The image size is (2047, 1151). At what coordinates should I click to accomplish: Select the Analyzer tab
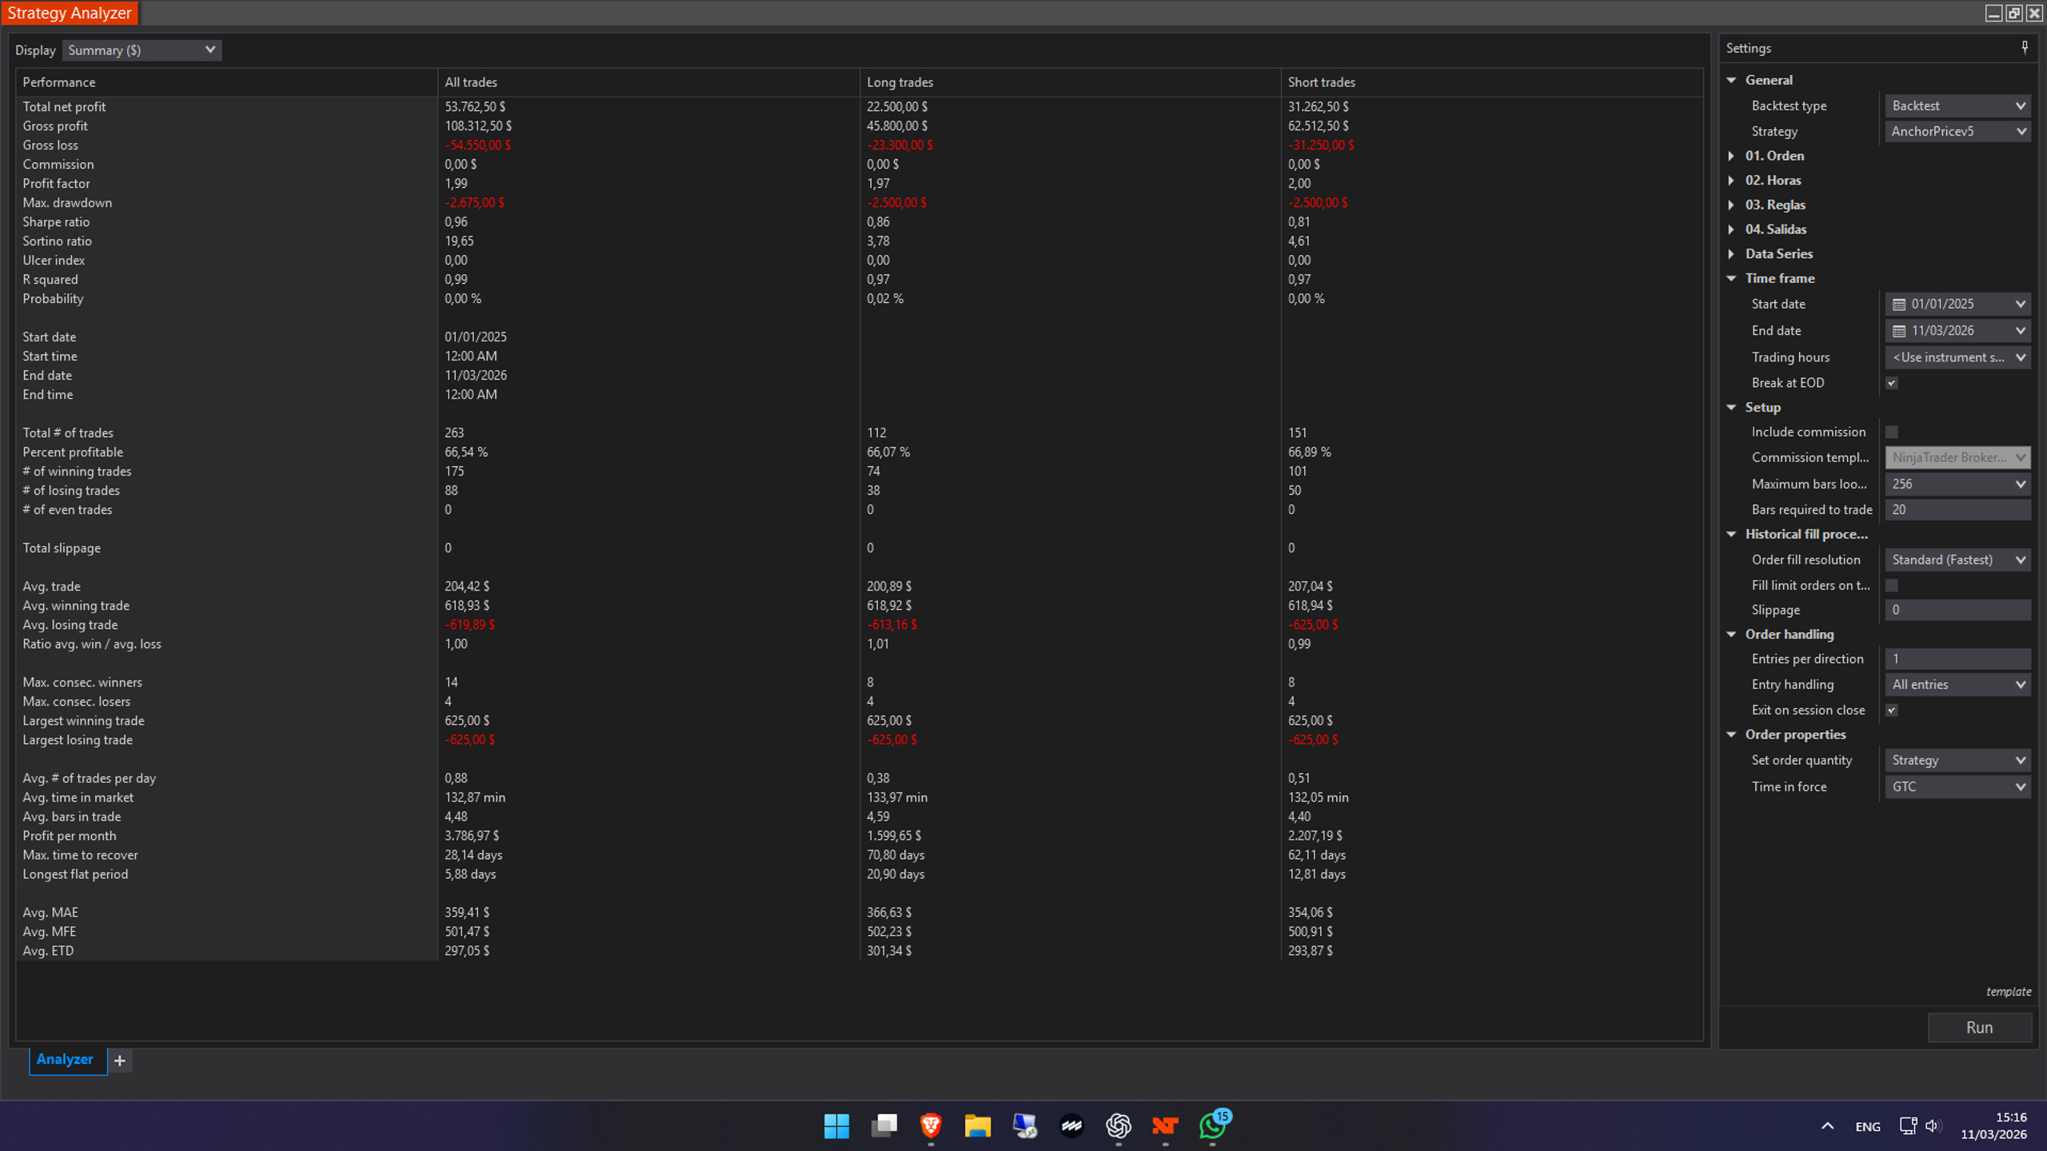[66, 1060]
